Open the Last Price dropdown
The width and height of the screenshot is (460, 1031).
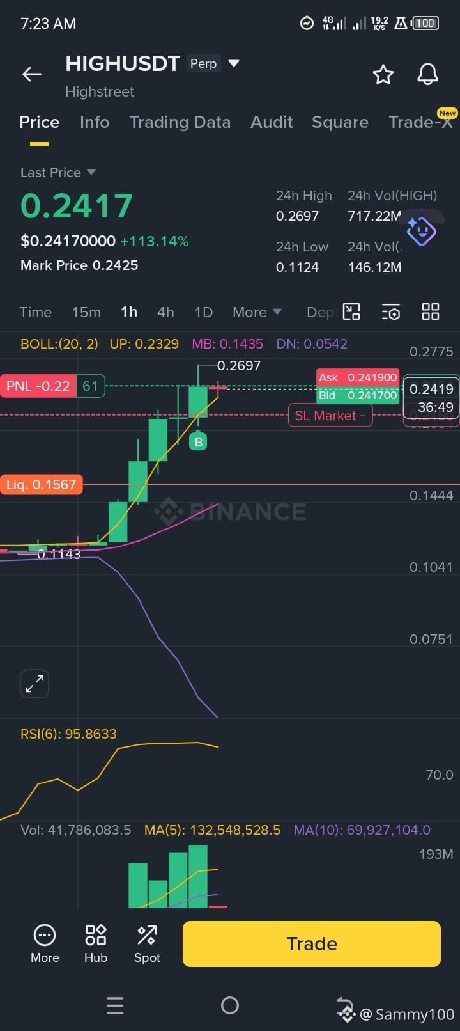[58, 173]
